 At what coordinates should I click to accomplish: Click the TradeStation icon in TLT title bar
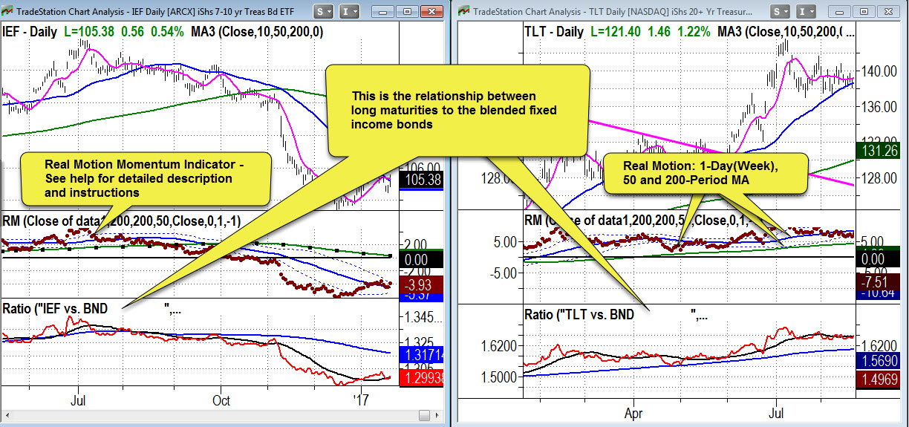pyautogui.click(x=463, y=12)
